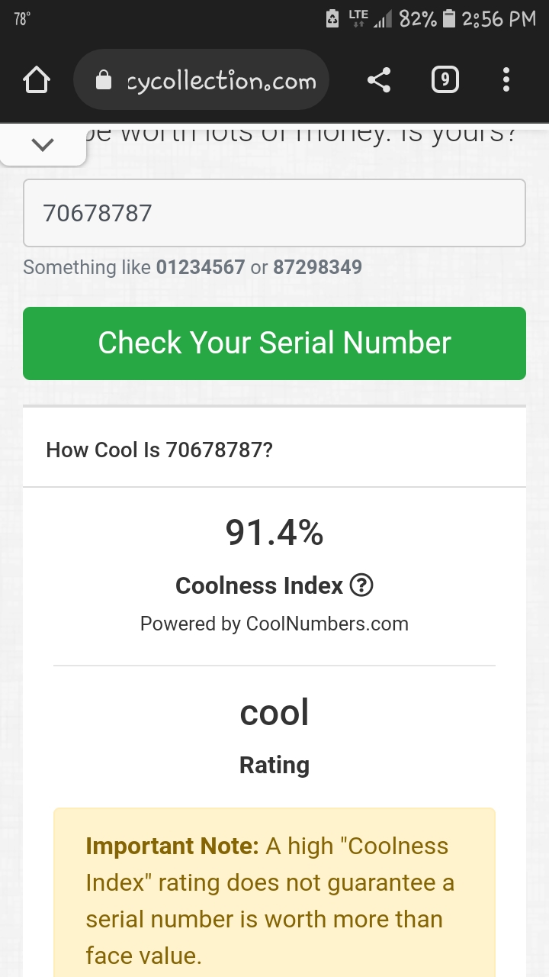Click the Coolness Index help question mark
Screen dimensions: 549x977
click(361, 585)
